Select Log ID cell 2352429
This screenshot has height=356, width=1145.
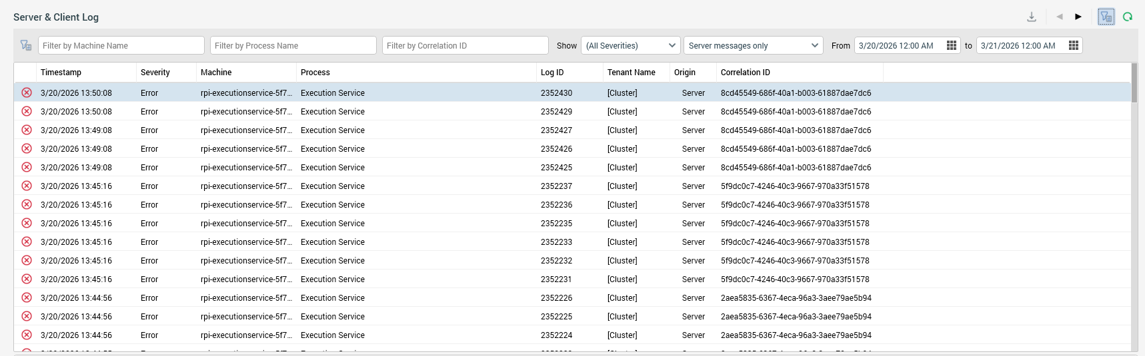pyautogui.click(x=556, y=112)
